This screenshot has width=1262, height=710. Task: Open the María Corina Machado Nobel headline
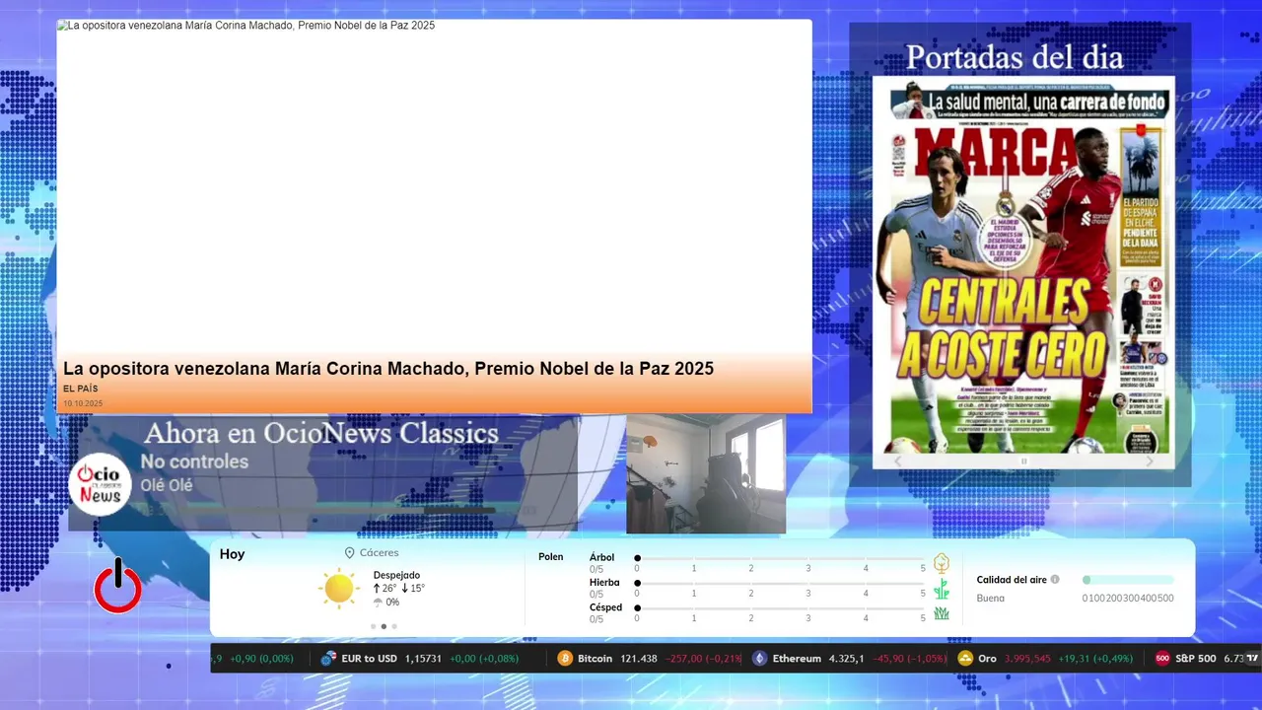coord(388,369)
